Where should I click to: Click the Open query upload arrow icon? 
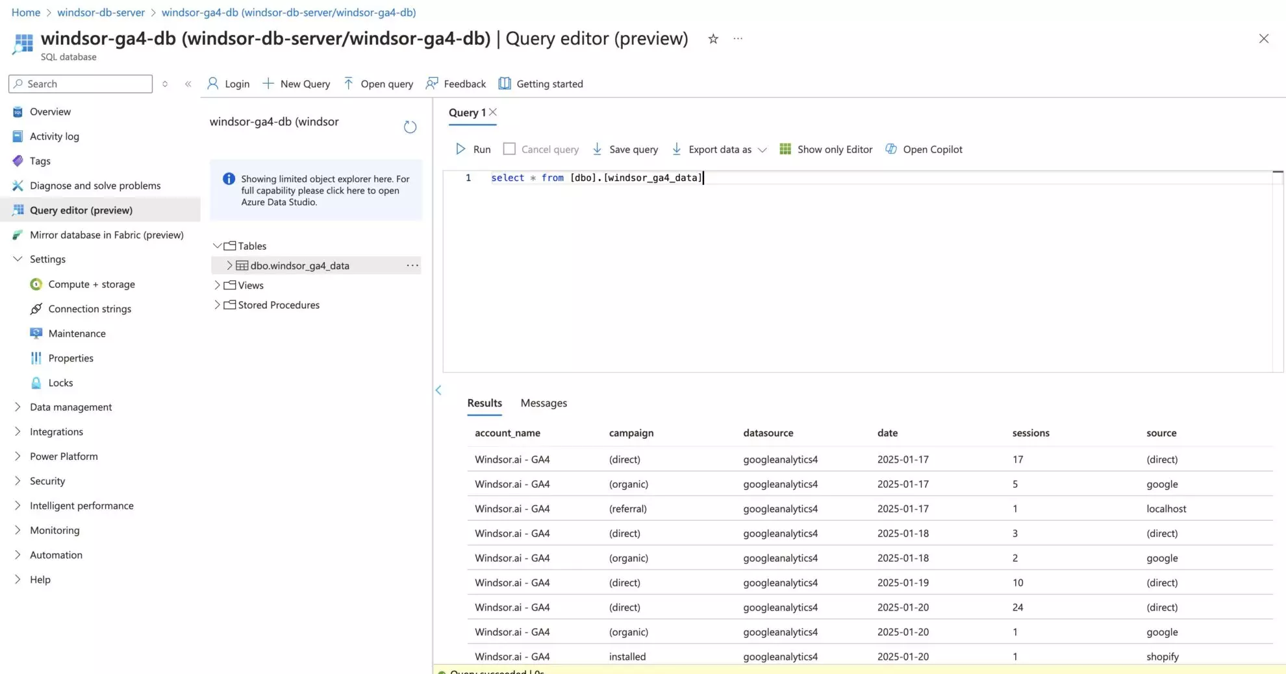click(348, 84)
